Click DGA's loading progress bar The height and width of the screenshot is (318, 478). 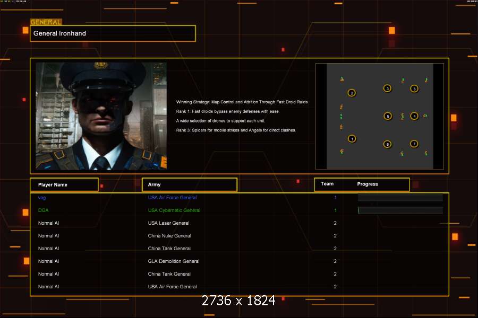(x=400, y=210)
